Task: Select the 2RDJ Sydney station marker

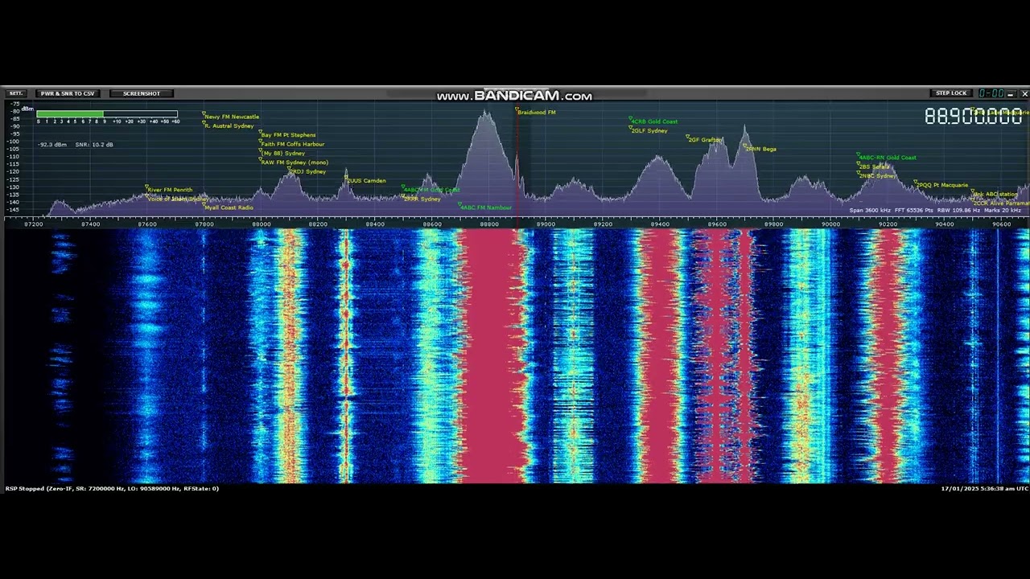Action: pos(307,171)
